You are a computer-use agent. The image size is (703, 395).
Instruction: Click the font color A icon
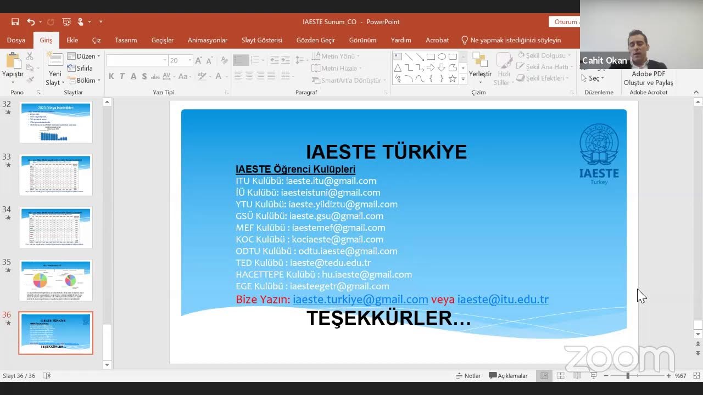[x=219, y=76]
